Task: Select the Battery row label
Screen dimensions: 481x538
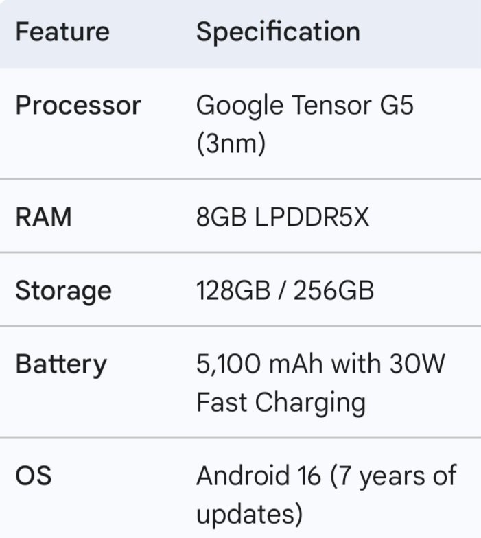Action: click(x=61, y=364)
